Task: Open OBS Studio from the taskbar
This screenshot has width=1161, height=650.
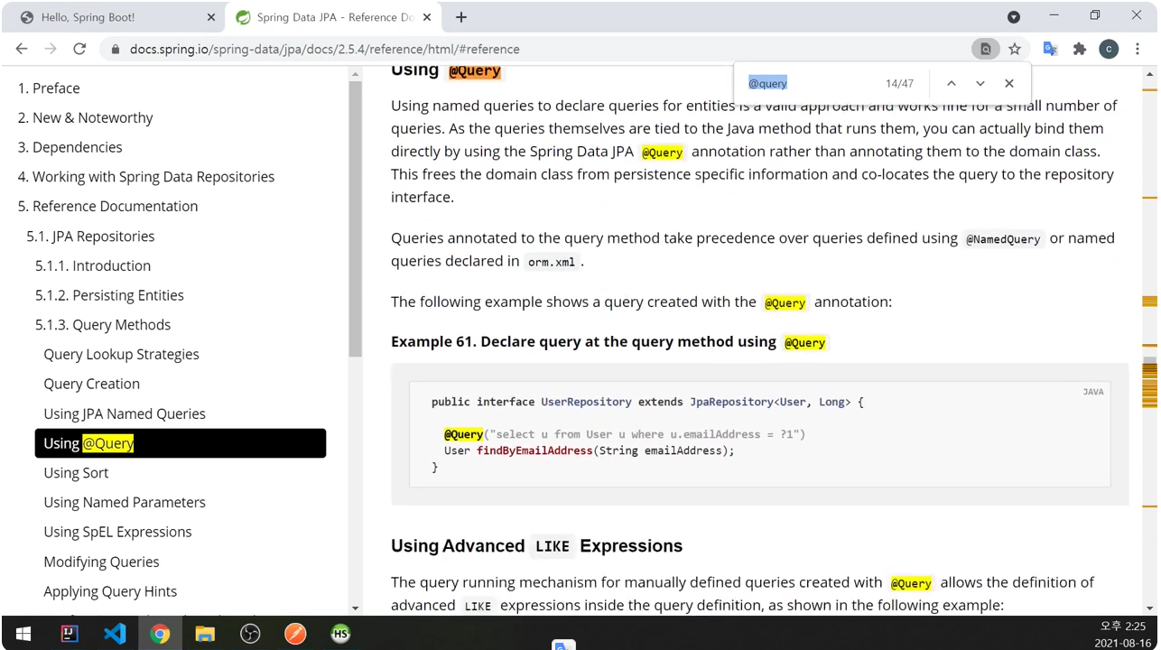Action: tap(250, 634)
